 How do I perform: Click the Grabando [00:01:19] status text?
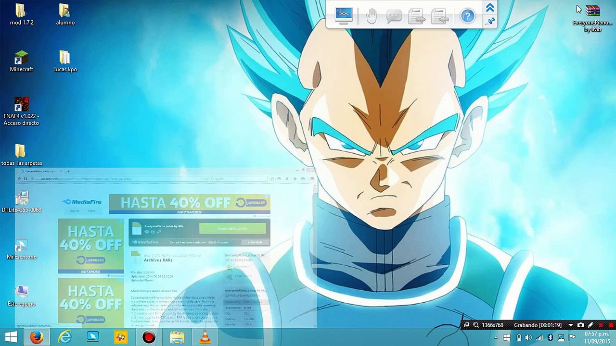(538, 325)
